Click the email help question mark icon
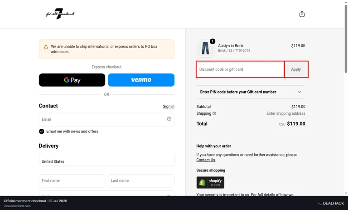Viewport: 348px width, 210px height. click(169, 119)
